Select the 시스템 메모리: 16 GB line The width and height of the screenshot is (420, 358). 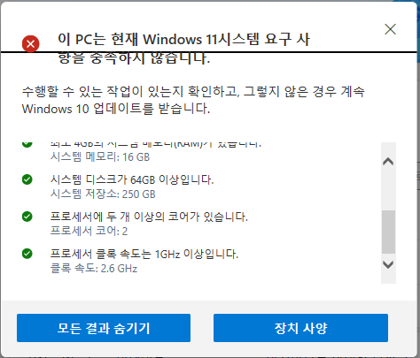coord(100,157)
